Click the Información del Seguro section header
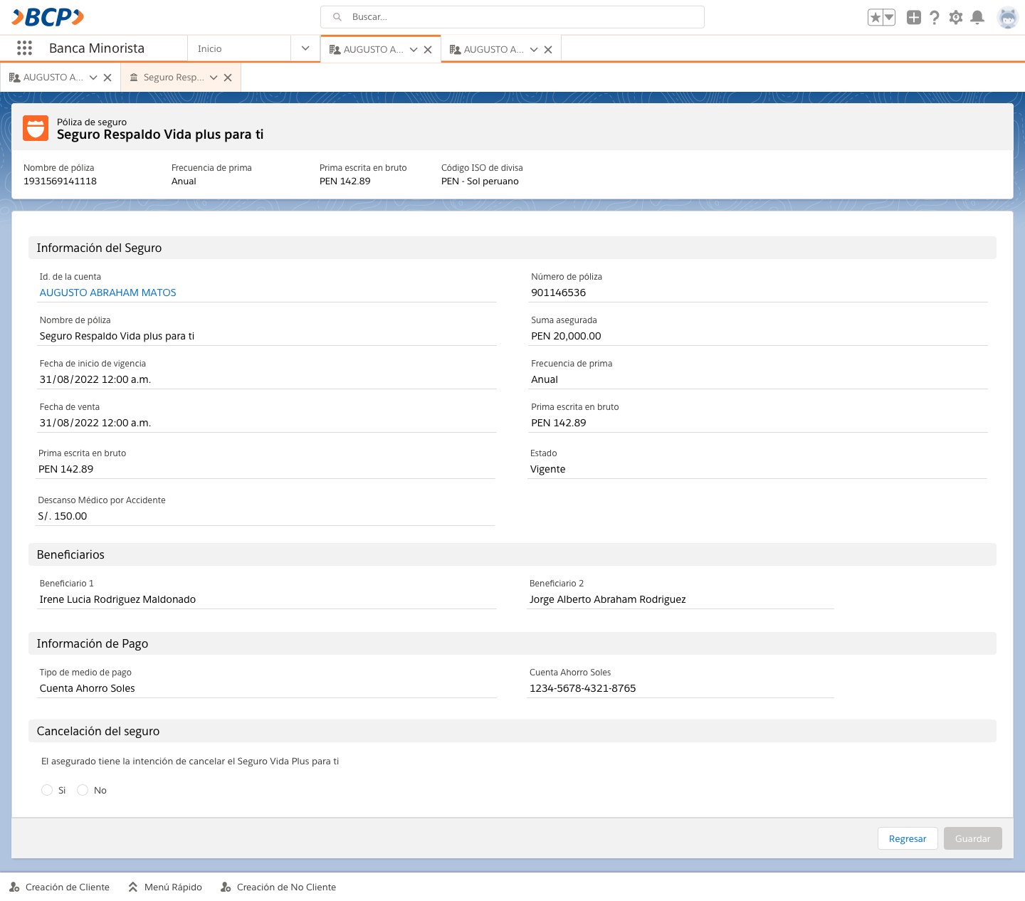 pyautogui.click(x=512, y=248)
